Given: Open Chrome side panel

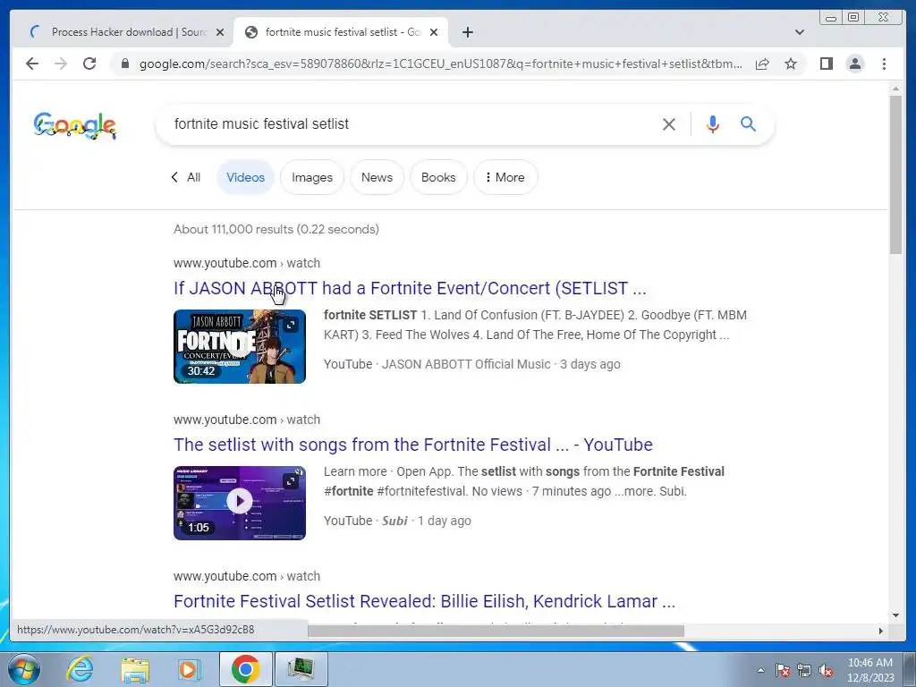Looking at the screenshot, I should tap(826, 64).
